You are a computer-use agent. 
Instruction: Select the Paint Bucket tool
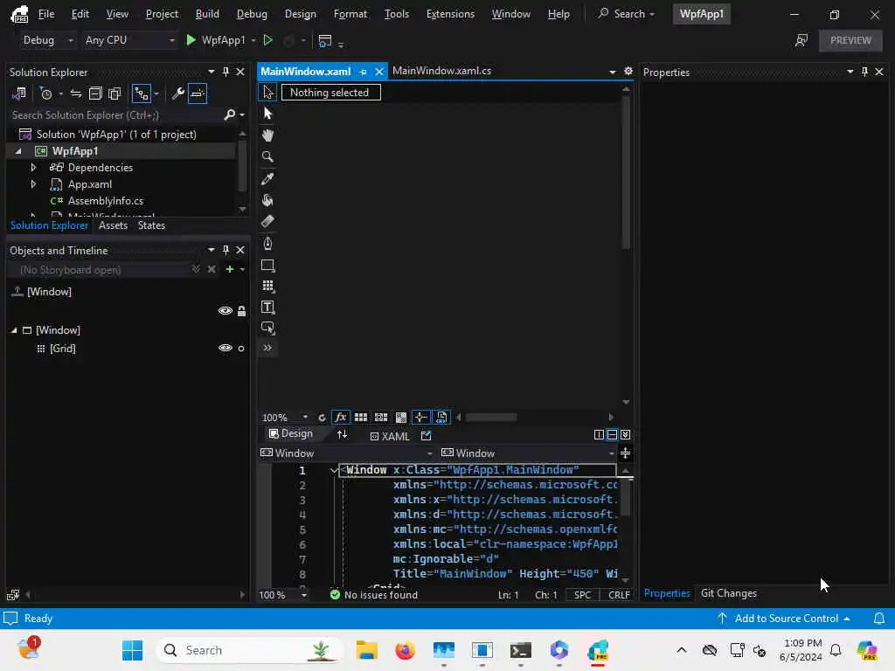267,200
